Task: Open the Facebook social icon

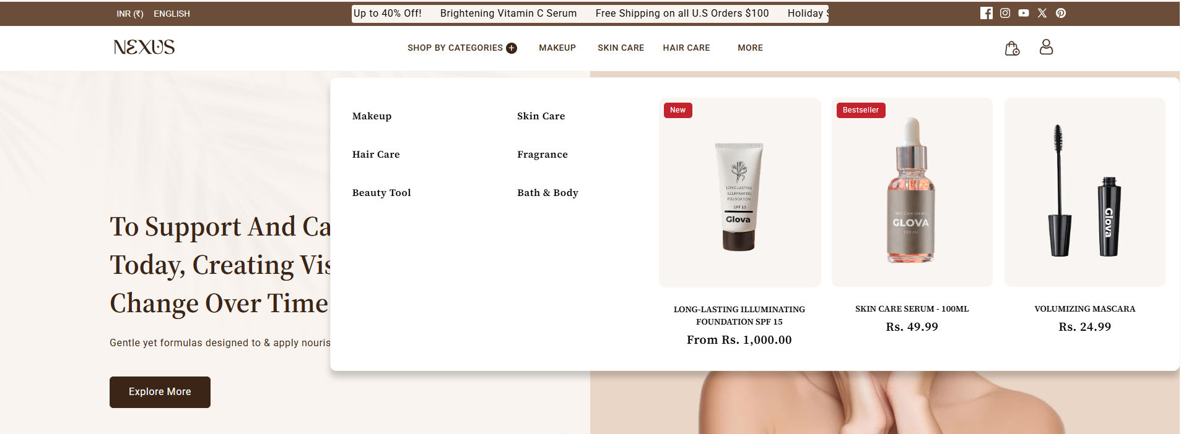Action: [x=987, y=13]
